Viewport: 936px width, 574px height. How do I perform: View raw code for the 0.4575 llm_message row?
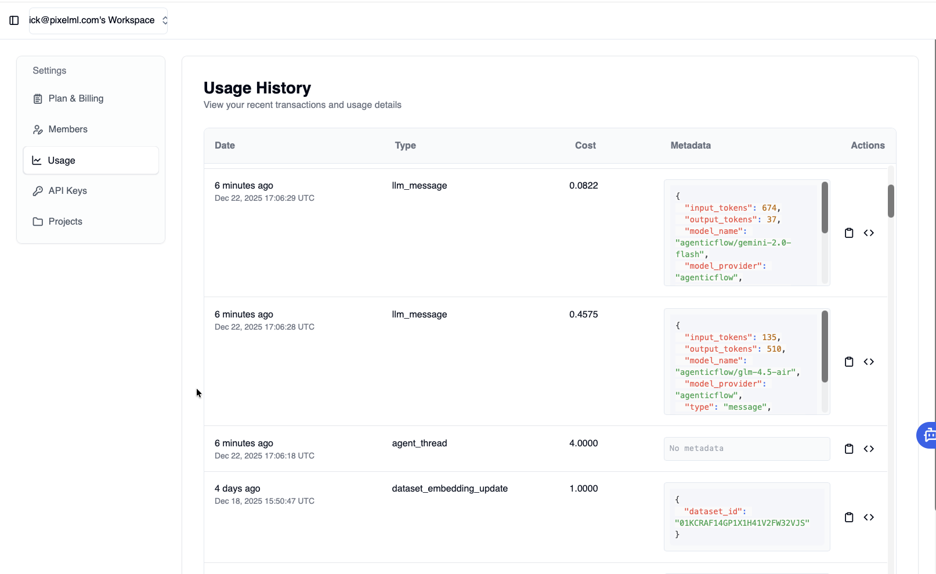869,362
